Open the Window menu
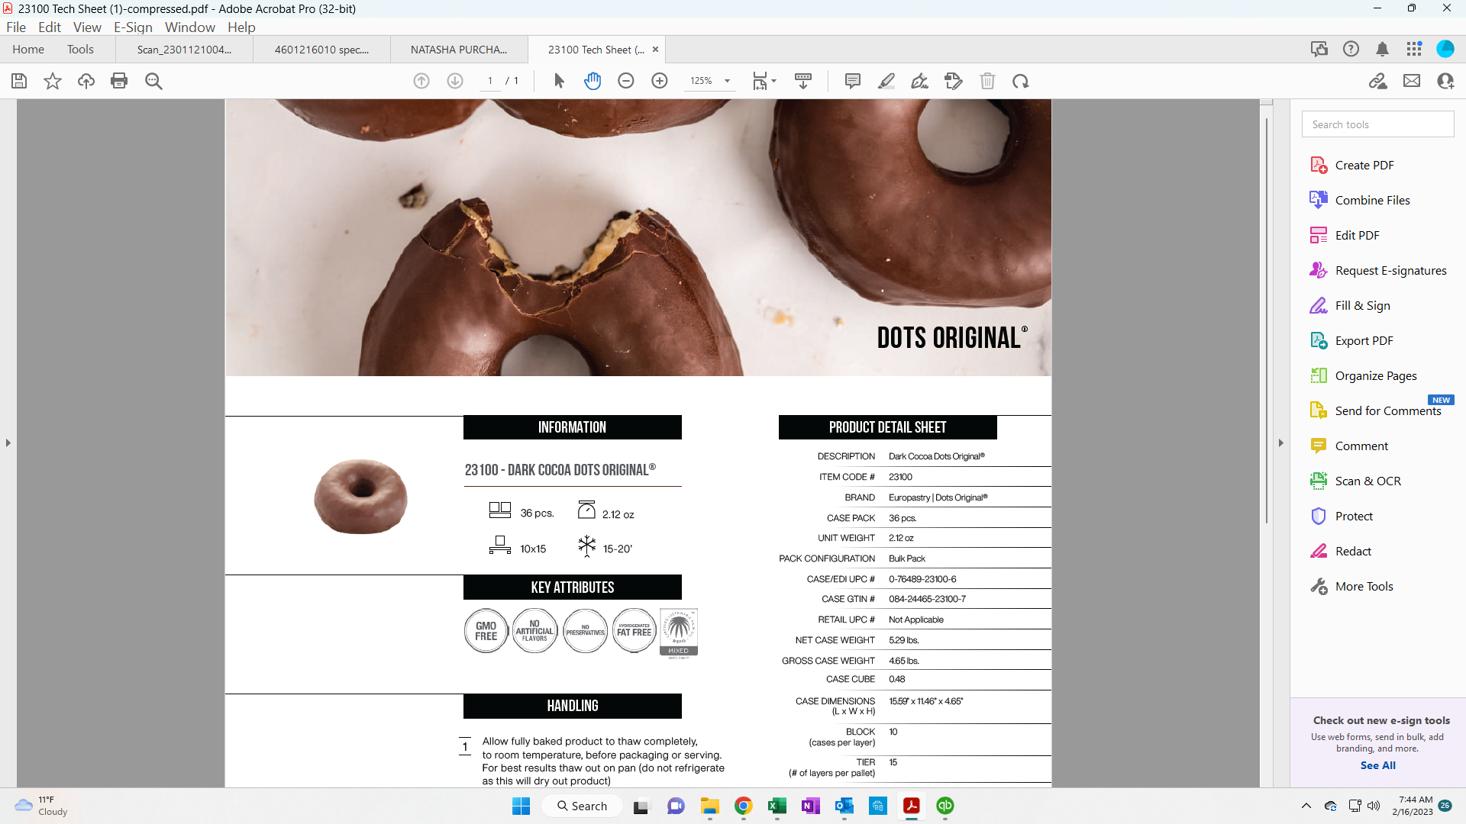1466x824 pixels. pyautogui.click(x=190, y=27)
